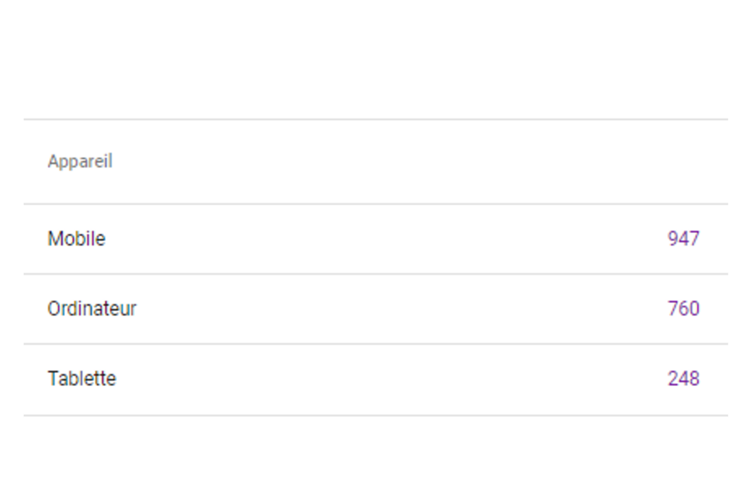Click the divider between Mobile and Ordinateur
Screen dimensions: 739x492
[375, 273]
